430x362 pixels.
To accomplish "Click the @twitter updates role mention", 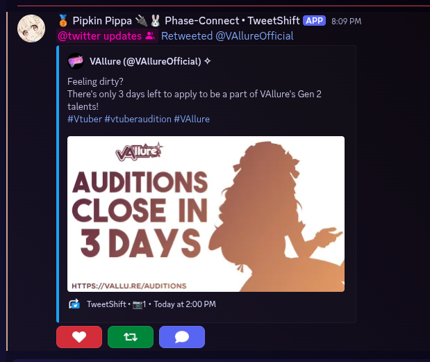I will [107, 36].
